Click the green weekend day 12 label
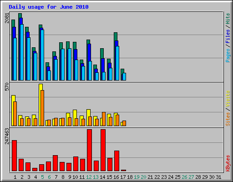233x182 pixels. point(89,177)
